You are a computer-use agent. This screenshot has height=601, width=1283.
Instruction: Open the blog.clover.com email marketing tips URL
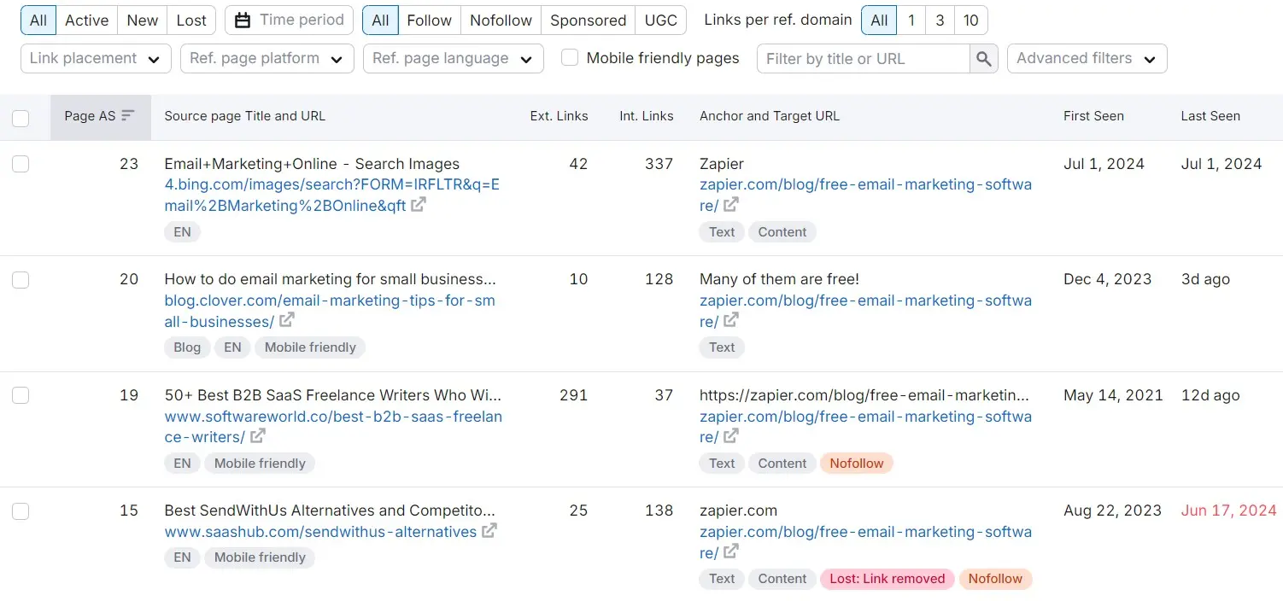330,311
